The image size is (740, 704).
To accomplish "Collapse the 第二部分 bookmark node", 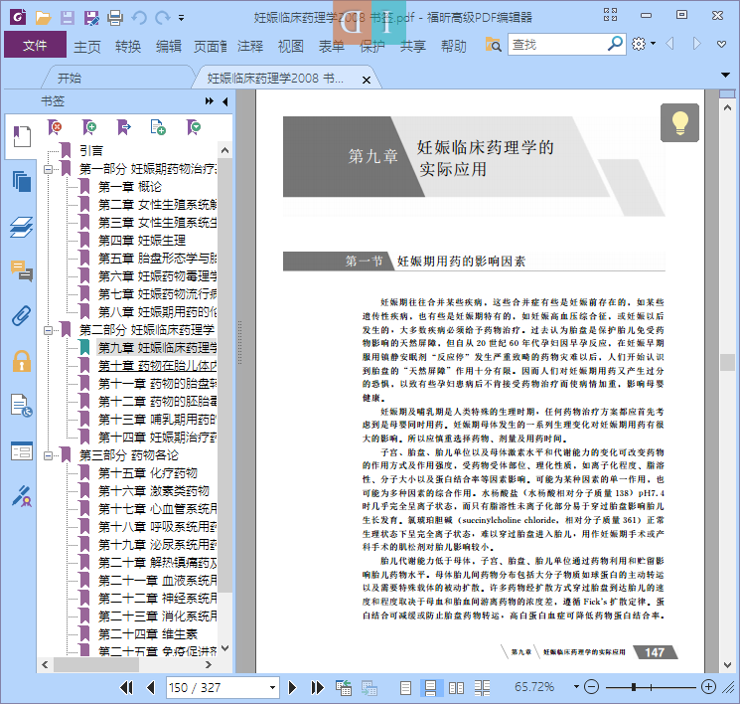I will point(48,330).
